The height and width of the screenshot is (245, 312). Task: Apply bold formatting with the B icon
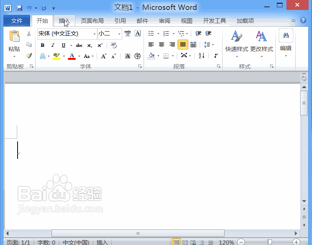click(42, 45)
